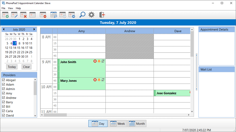The height and width of the screenshot is (132, 236).
Task: Select the John Smith appointment
Action: 81,68
